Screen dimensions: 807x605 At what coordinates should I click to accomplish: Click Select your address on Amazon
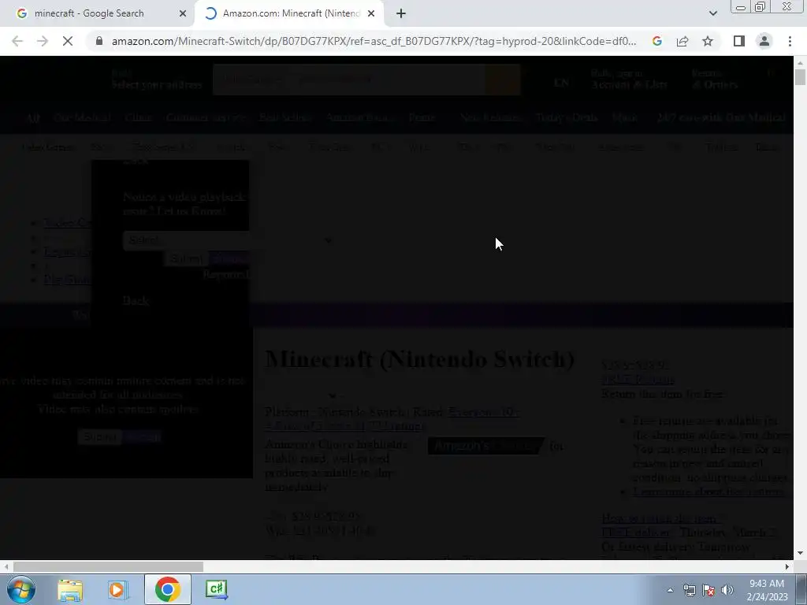(157, 85)
